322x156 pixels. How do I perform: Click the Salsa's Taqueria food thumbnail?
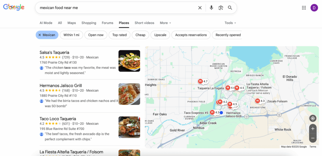(x=129, y=61)
